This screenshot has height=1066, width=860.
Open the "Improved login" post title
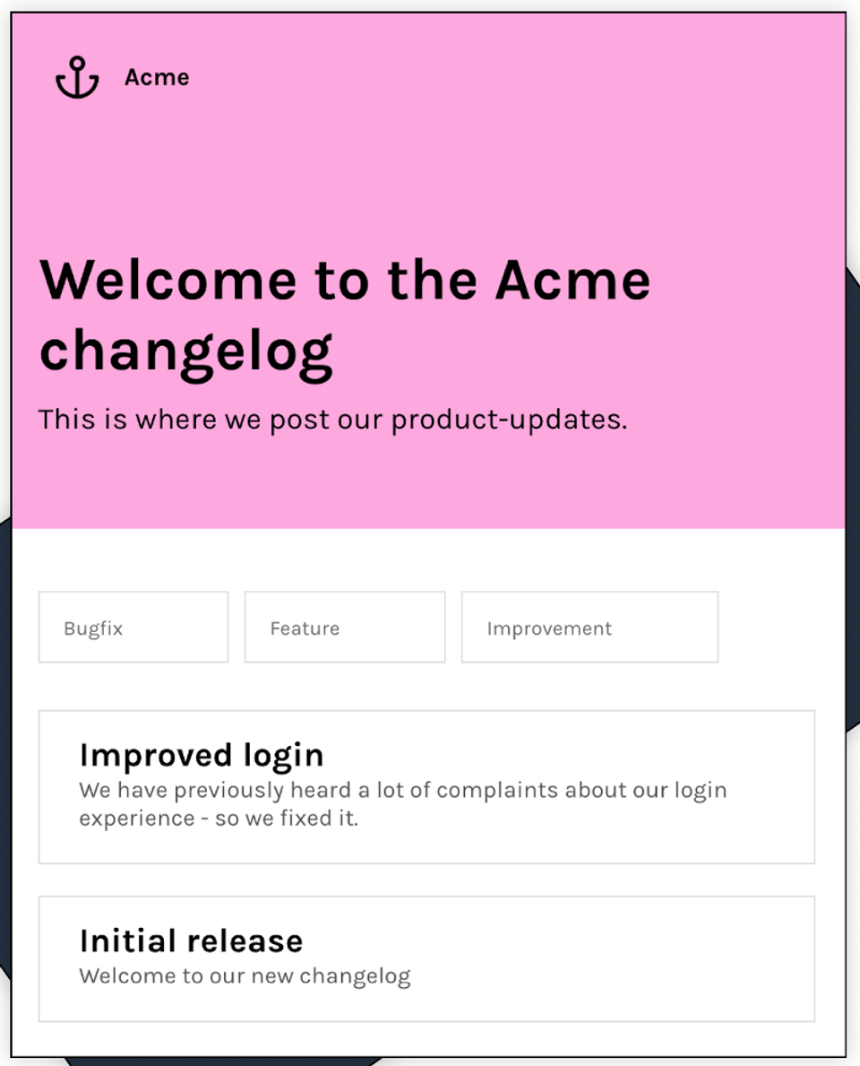tap(201, 755)
